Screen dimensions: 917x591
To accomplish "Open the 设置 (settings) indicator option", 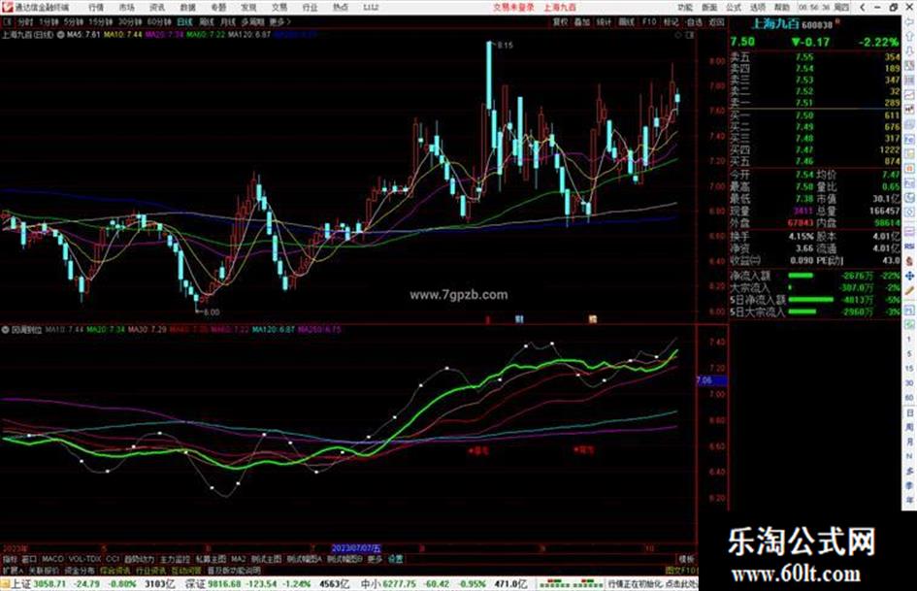I will coord(396,559).
